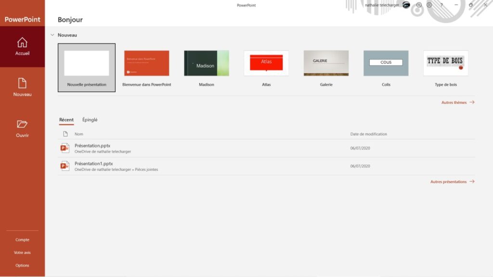Click the nathalie telecharger account name

tap(382, 5)
